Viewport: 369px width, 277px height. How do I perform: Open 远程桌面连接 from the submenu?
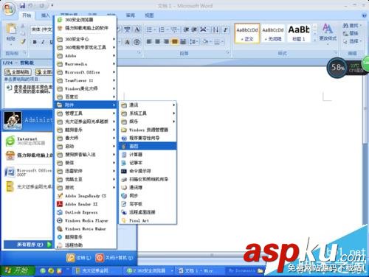click(x=148, y=212)
